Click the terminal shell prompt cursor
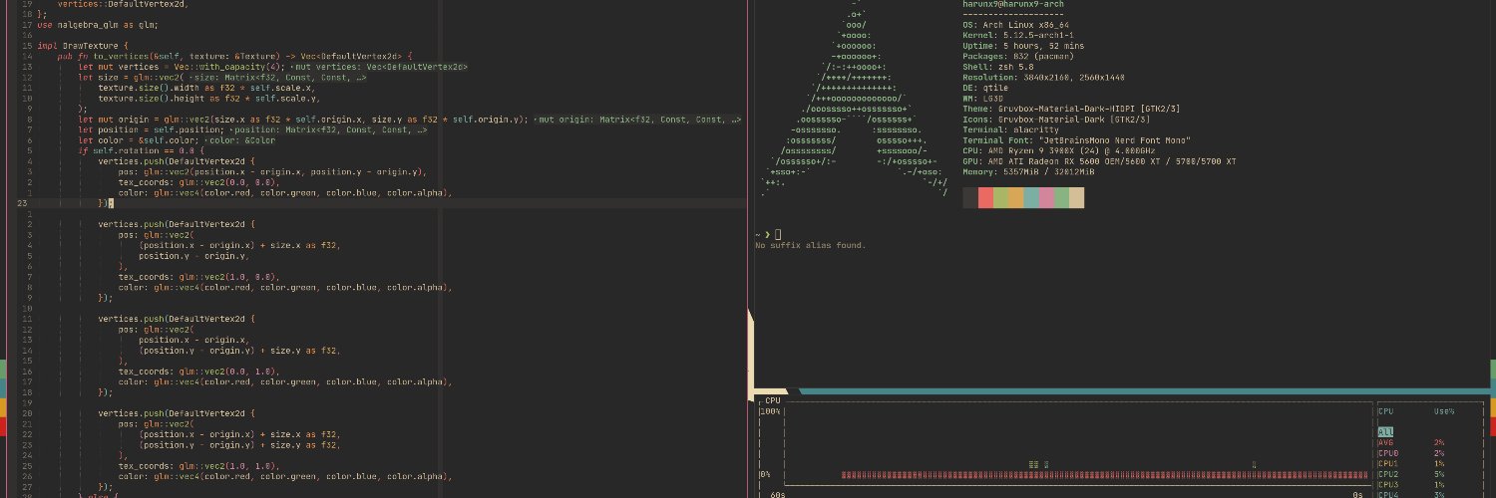 (778, 234)
